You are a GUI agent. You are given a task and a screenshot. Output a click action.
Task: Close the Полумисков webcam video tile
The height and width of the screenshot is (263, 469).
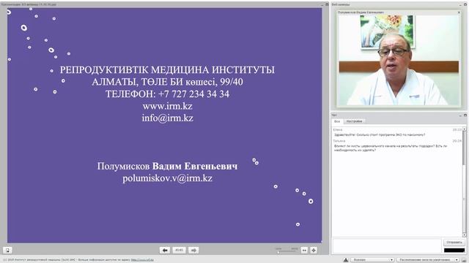pos(459,12)
